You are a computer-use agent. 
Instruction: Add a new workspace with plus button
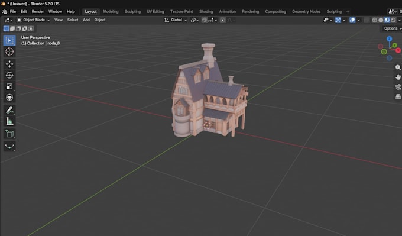coord(348,12)
